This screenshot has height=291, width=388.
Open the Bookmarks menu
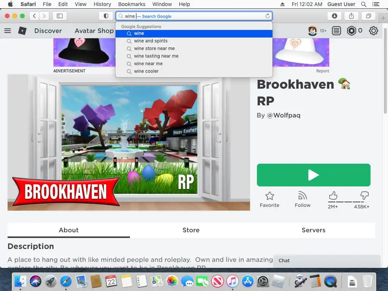point(131,4)
